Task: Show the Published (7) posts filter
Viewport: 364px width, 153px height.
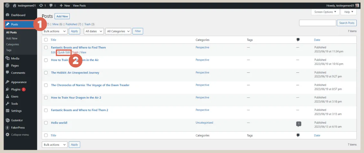Action: (x=73, y=24)
